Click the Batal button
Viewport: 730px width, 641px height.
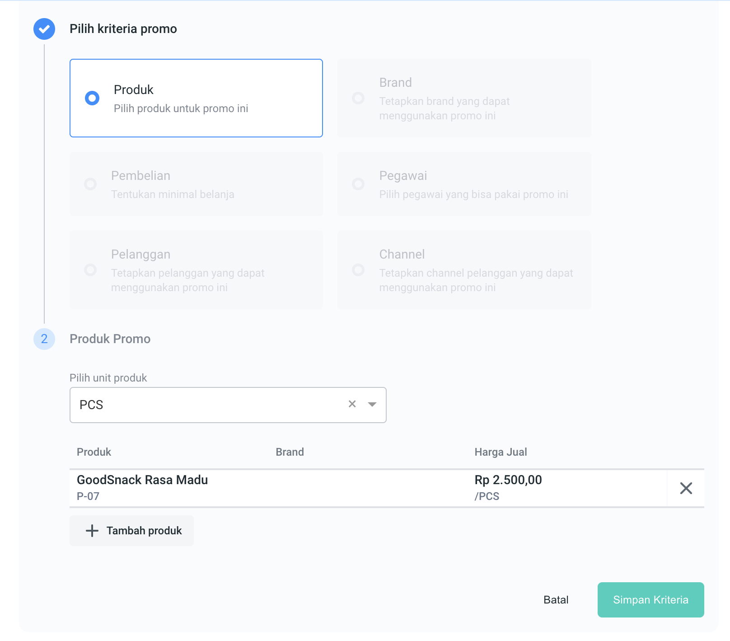pos(556,600)
